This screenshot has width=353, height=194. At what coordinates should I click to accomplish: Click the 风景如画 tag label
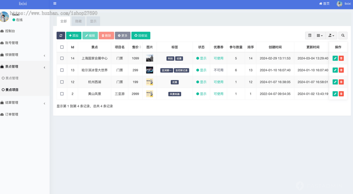pos(175,94)
